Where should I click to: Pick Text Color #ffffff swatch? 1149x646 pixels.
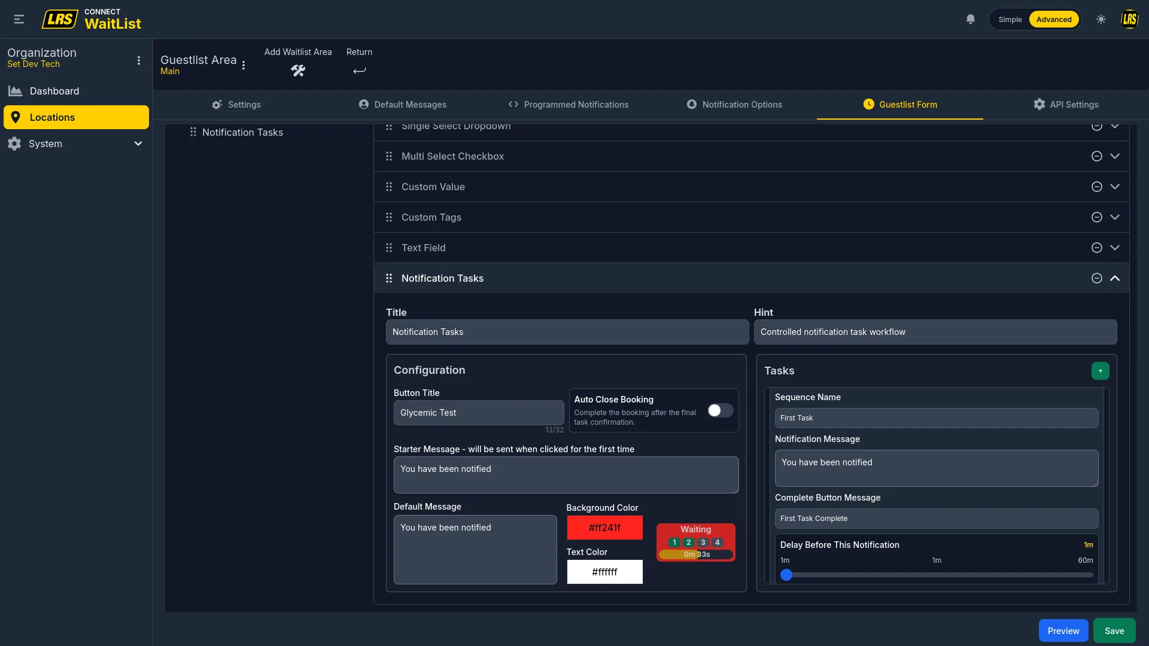(x=604, y=572)
